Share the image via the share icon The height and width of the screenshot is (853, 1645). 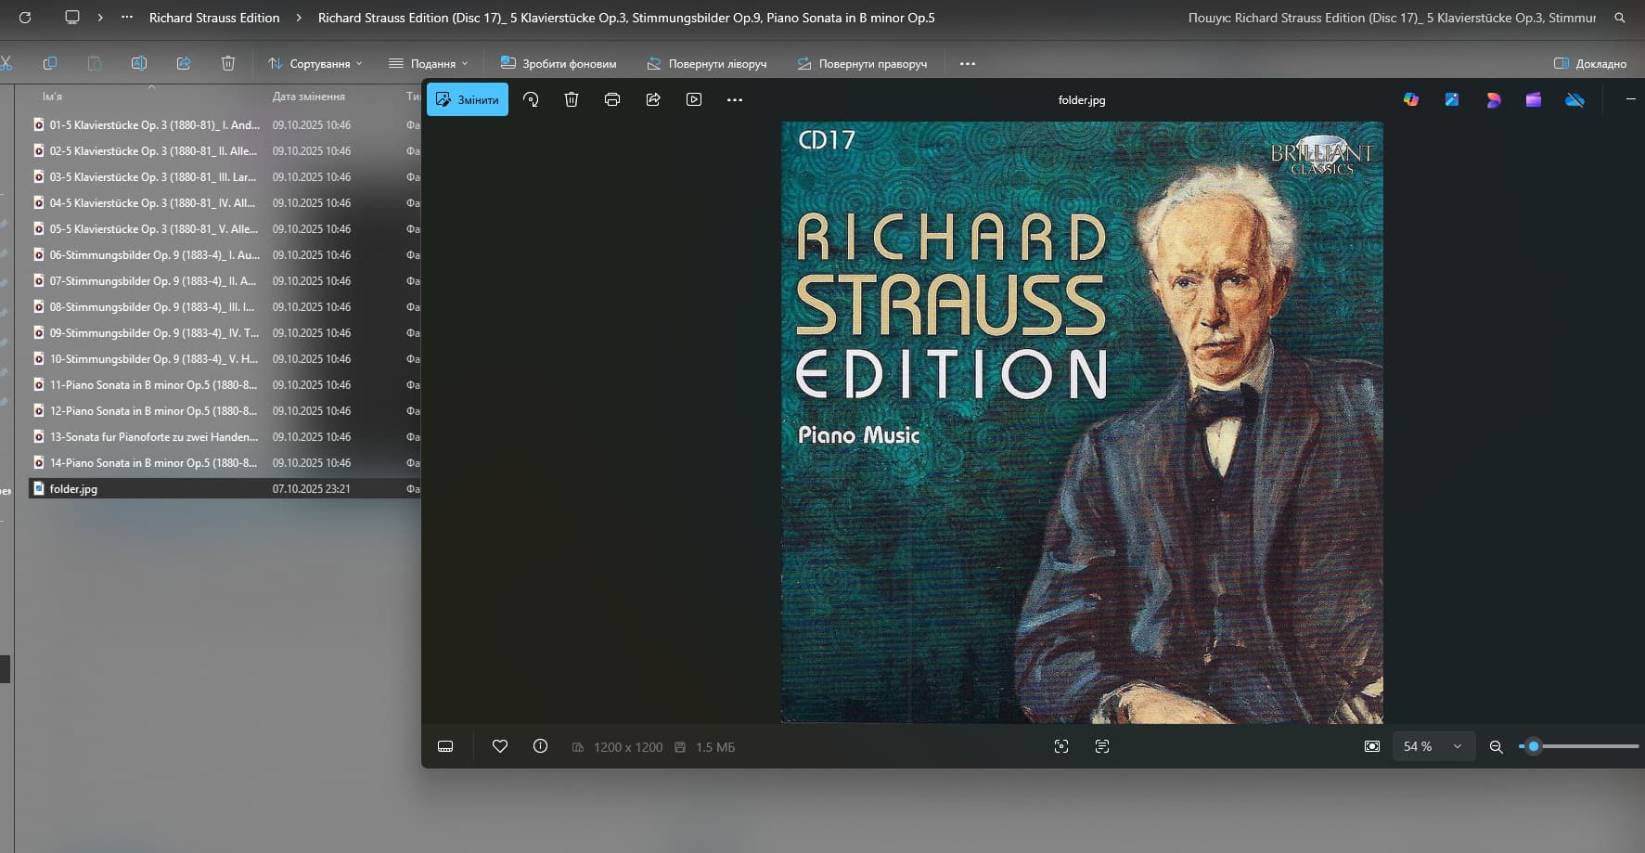(x=653, y=99)
